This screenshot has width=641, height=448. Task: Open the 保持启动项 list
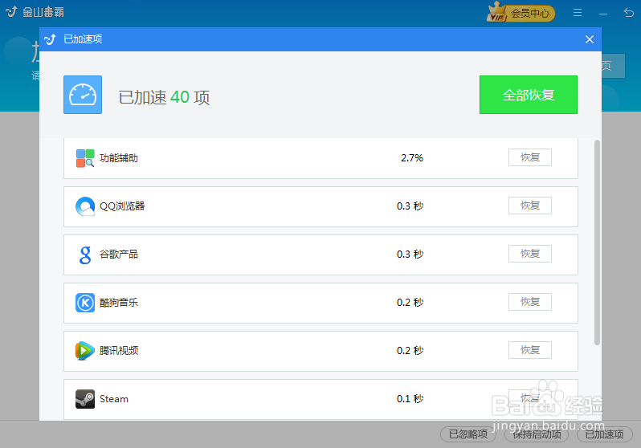tap(537, 434)
